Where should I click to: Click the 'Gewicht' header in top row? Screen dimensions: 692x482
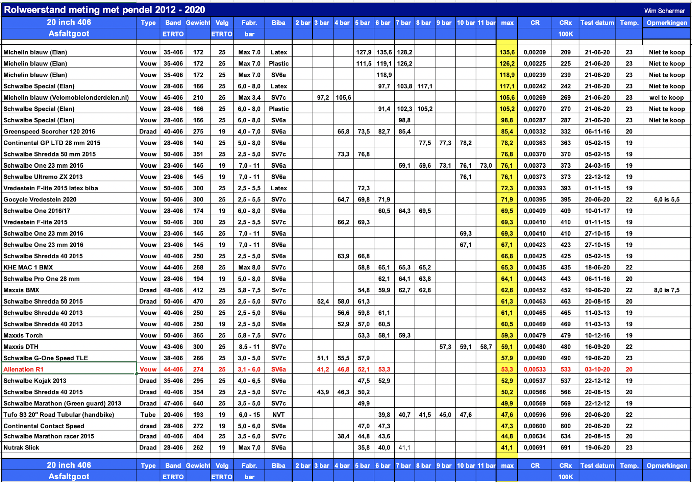198,23
